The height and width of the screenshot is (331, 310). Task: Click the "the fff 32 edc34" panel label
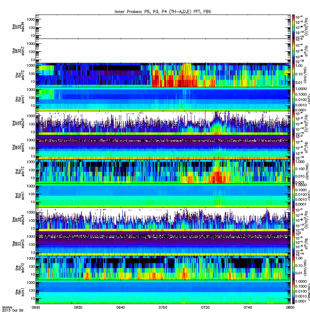coord(18,219)
